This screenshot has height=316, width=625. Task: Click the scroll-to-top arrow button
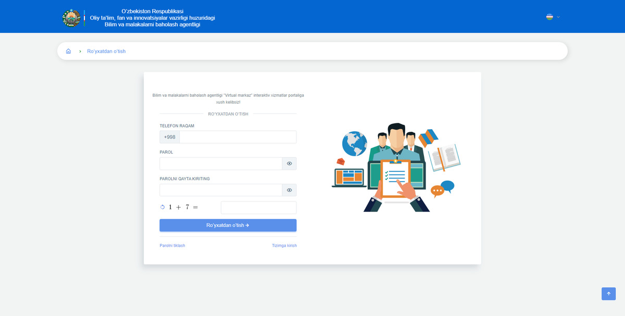[x=608, y=294]
